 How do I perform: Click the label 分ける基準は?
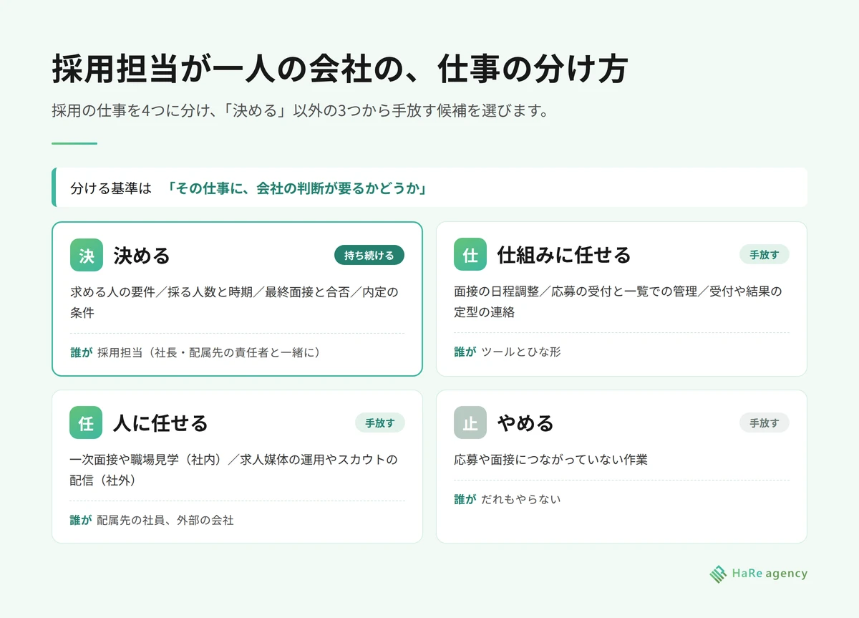[x=111, y=188]
